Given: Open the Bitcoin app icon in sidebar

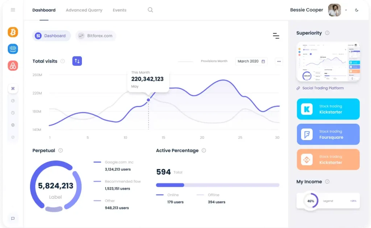Looking at the screenshot, I should 13,32.
